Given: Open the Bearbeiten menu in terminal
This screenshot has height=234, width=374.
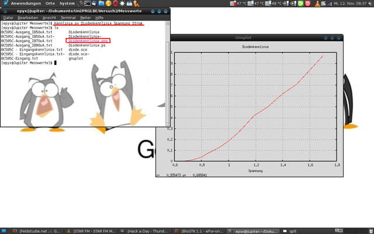Looking at the screenshot, I should tap(27, 18).
